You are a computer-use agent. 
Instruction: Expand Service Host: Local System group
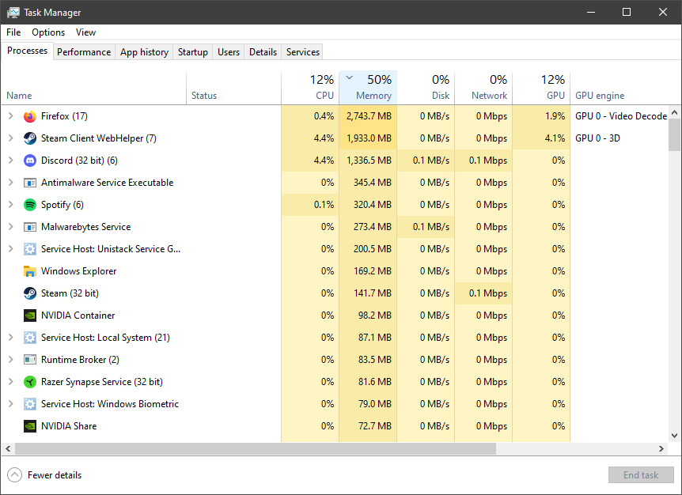(11, 337)
